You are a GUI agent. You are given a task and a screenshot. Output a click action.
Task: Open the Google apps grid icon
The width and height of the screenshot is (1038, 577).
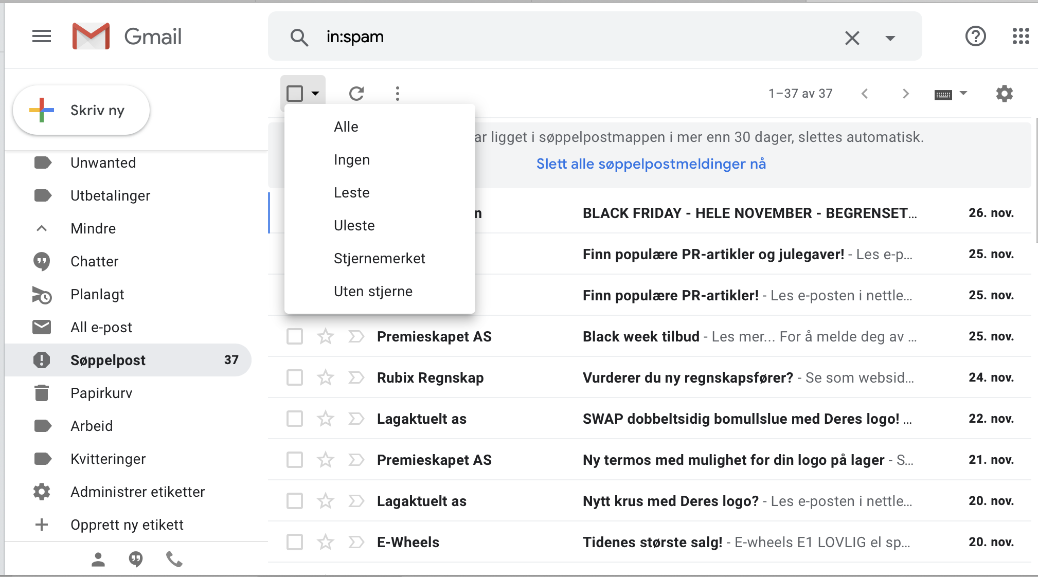coord(1021,36)
